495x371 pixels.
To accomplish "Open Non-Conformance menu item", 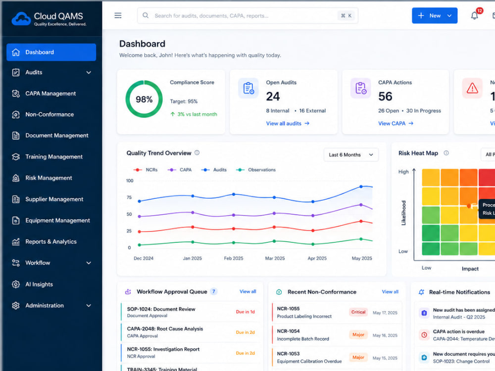I will [x=51, y=115].
